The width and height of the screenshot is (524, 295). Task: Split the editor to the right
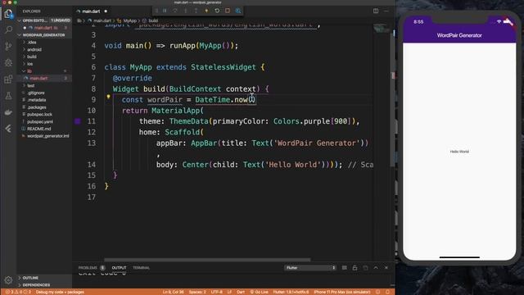pyautogui.click(x=376, y=11)
